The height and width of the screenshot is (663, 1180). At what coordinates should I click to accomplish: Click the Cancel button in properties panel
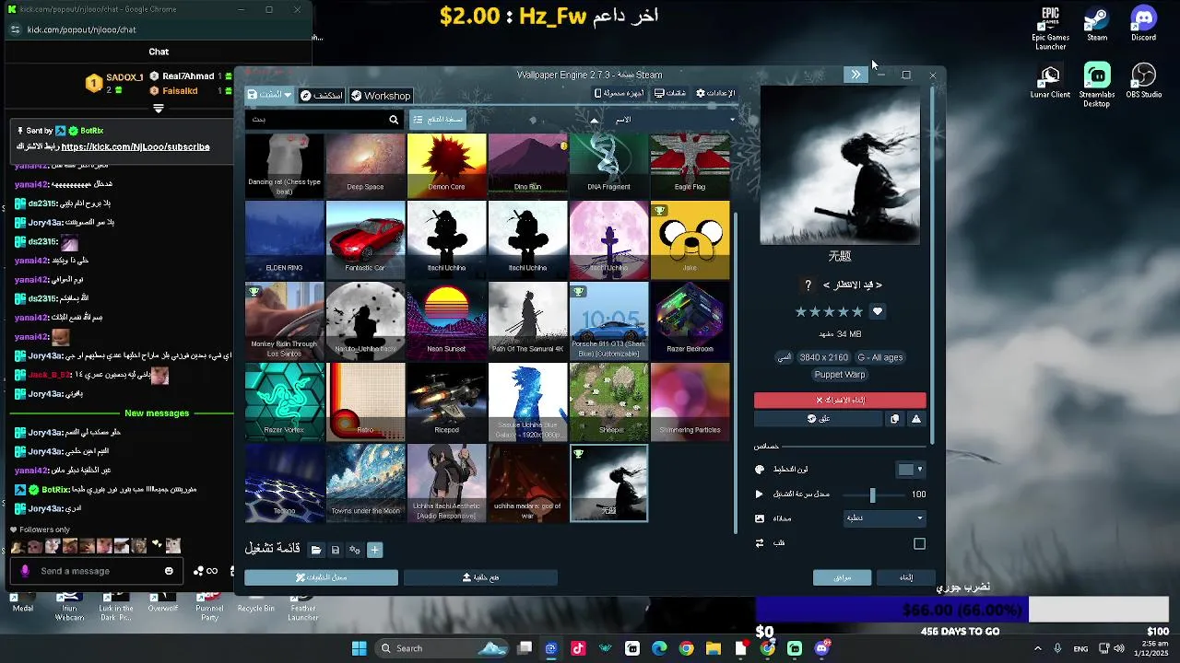[906, 577]
